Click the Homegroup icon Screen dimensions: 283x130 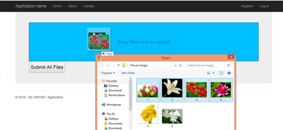103,105
